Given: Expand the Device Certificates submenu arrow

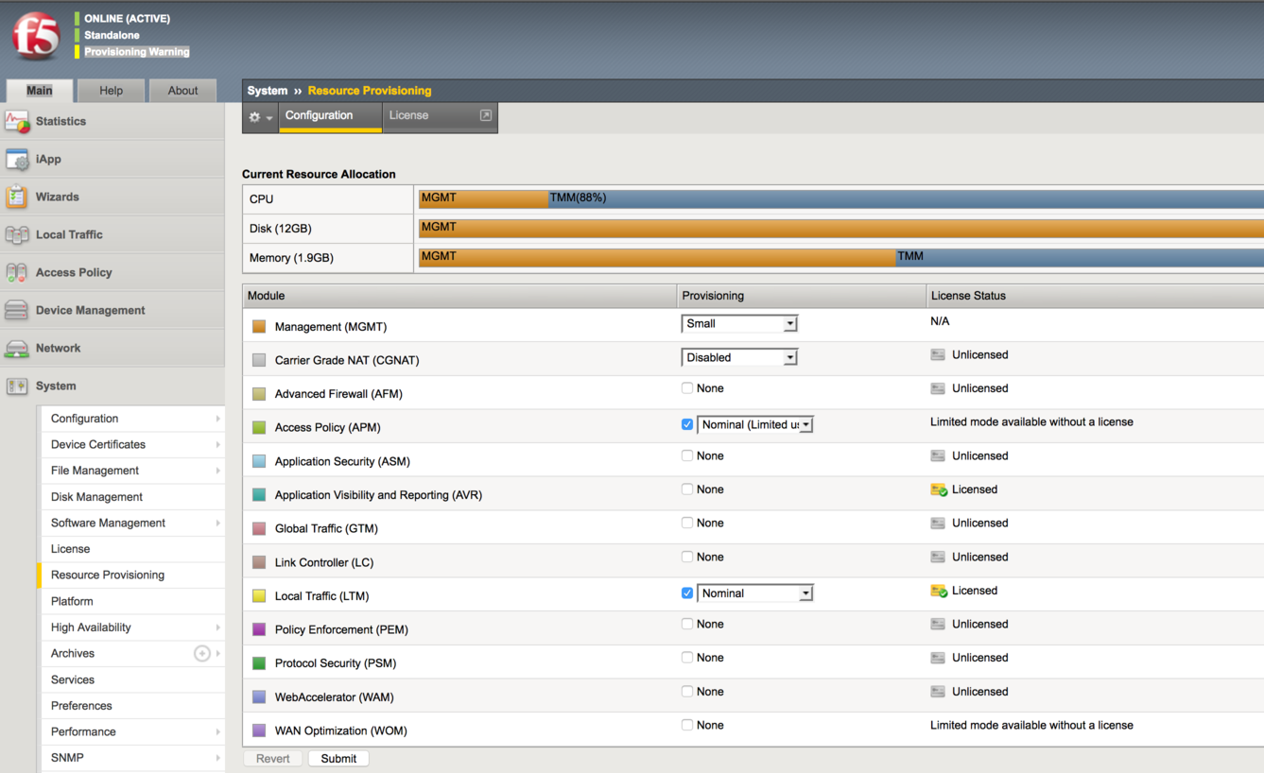Looking at the screenshot, I should 217,444.
